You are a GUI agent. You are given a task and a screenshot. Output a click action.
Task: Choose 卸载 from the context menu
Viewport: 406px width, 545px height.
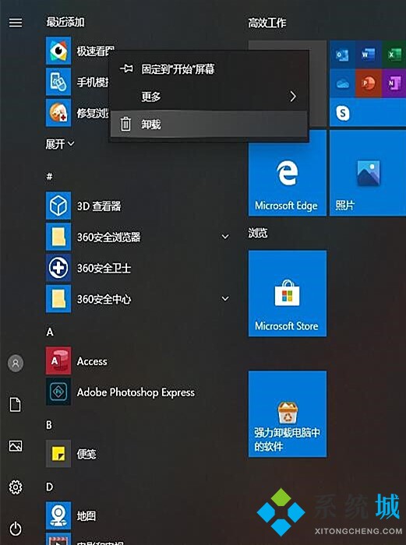(x=209, y=124)
